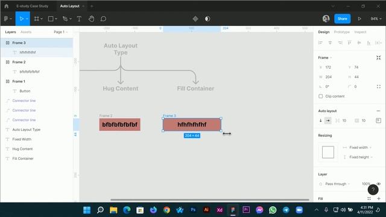Viewport: 386px width, 217px height.
Task: Select Auto Layout Type text layer
Action: (37, 130)
